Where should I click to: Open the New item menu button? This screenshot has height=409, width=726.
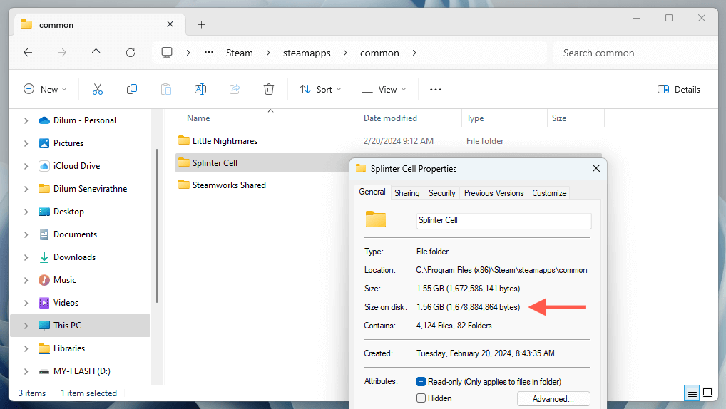tap(45, 89)
